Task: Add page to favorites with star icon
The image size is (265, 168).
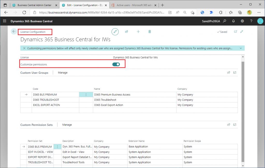Action: point(193,12)
